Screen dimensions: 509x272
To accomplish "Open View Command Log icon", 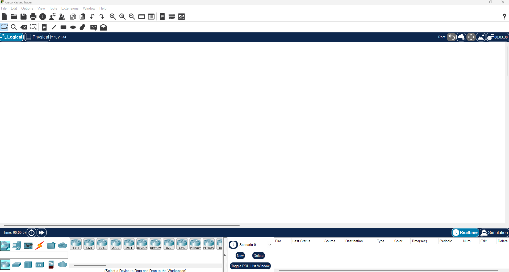I will pos(162,17).
